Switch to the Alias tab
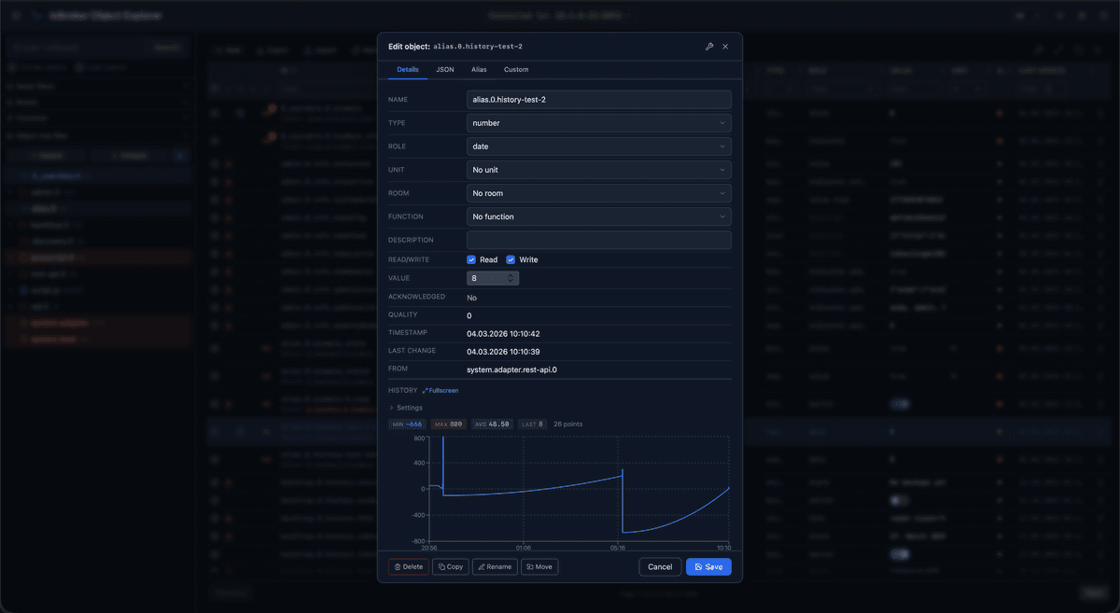1120x613 pixels. tap(479, 70)
